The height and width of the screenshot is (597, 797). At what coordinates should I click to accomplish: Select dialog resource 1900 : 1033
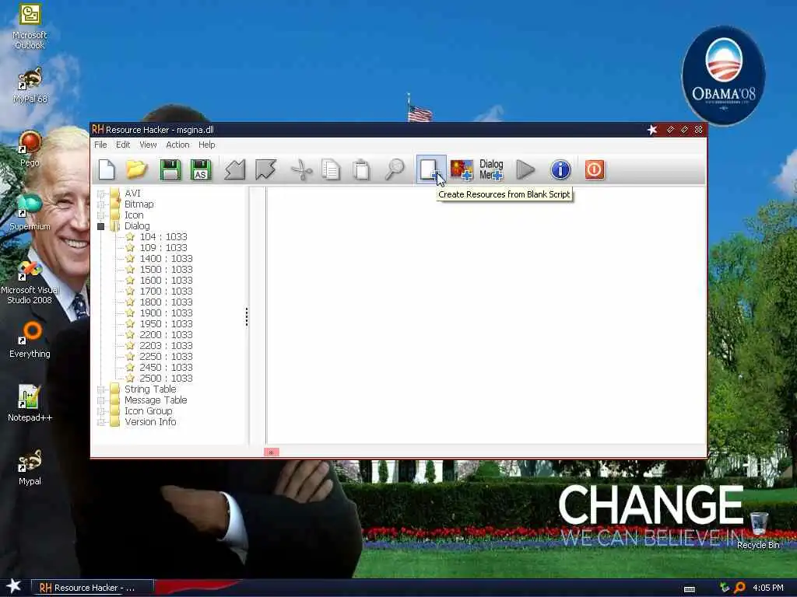[166, 313]
